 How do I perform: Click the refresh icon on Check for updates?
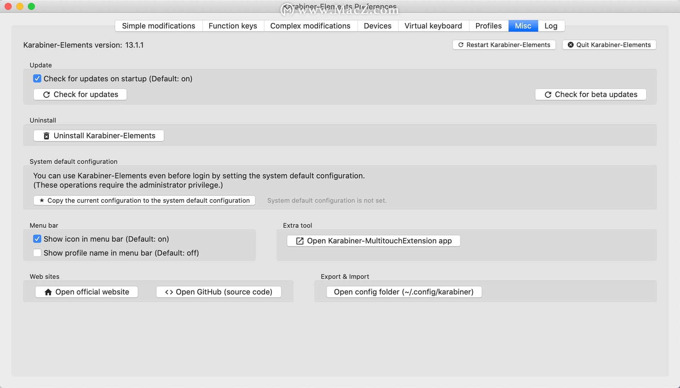46,95
